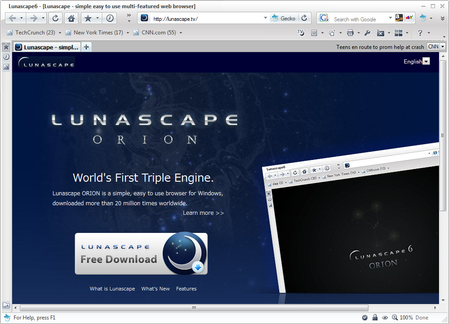Go to the Home page icon

coord(72,18)
